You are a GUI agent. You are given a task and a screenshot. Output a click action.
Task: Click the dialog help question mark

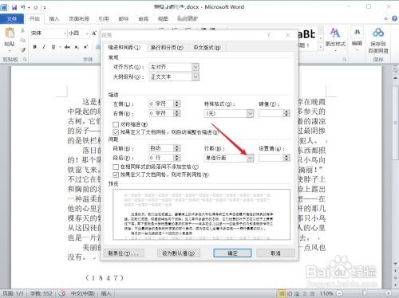(x=269, y=35)
